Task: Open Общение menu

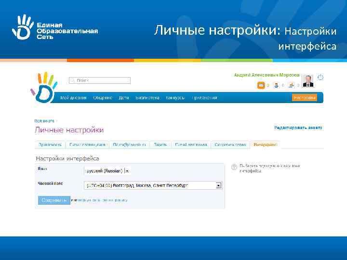Action: click(103, 98)
